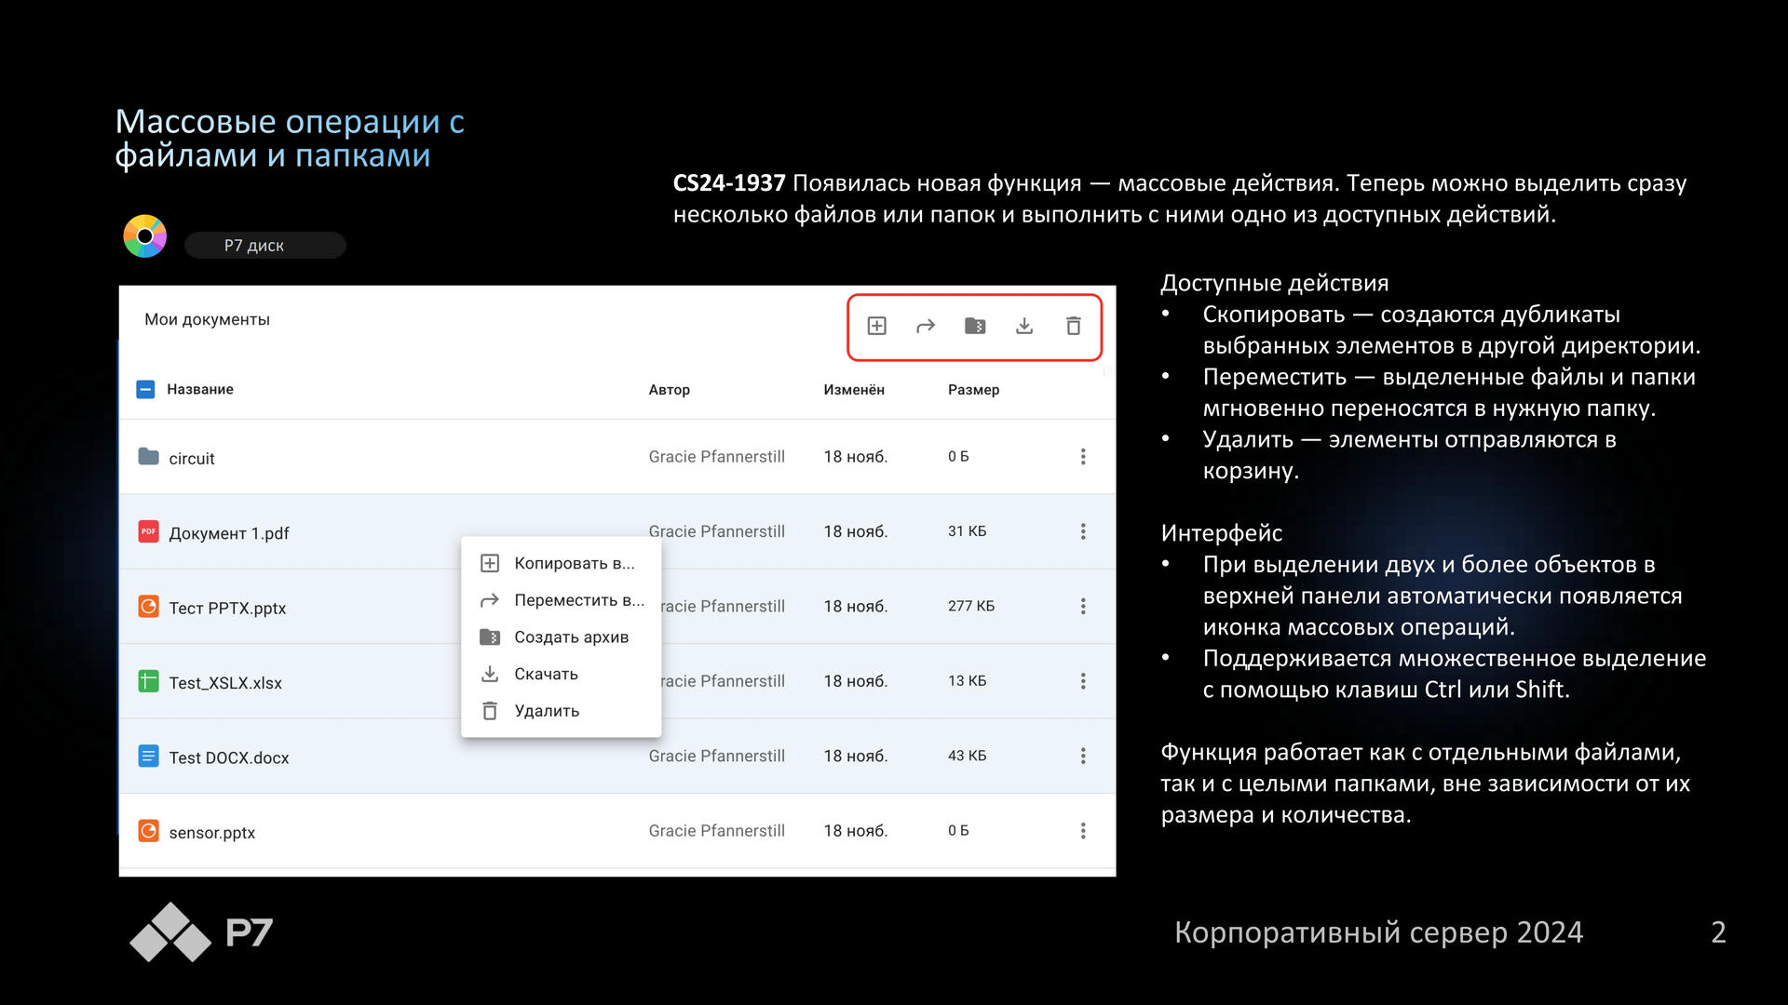The image size is (1788, 1005).
Task: Click the copy icon in top toolbar
Action: pos(876,326)
